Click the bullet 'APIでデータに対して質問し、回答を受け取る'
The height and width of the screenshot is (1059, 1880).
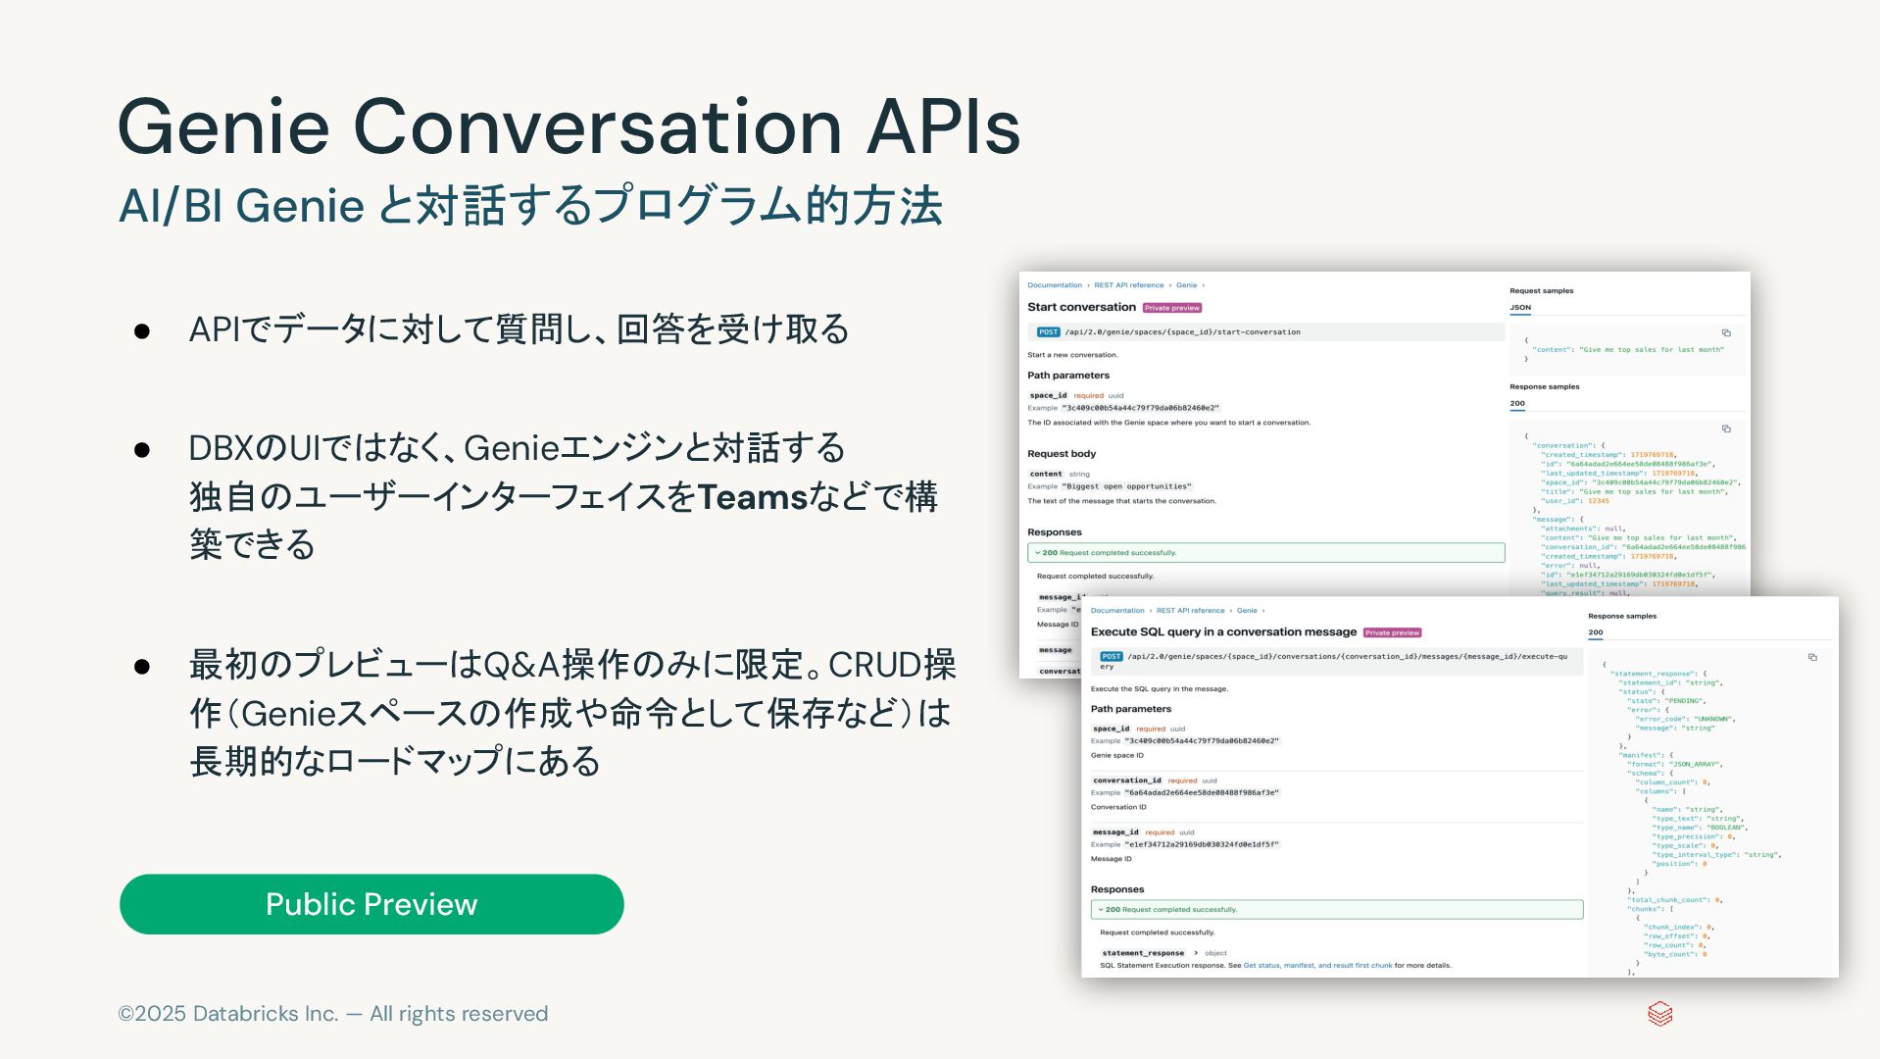(x=519, y=329)
